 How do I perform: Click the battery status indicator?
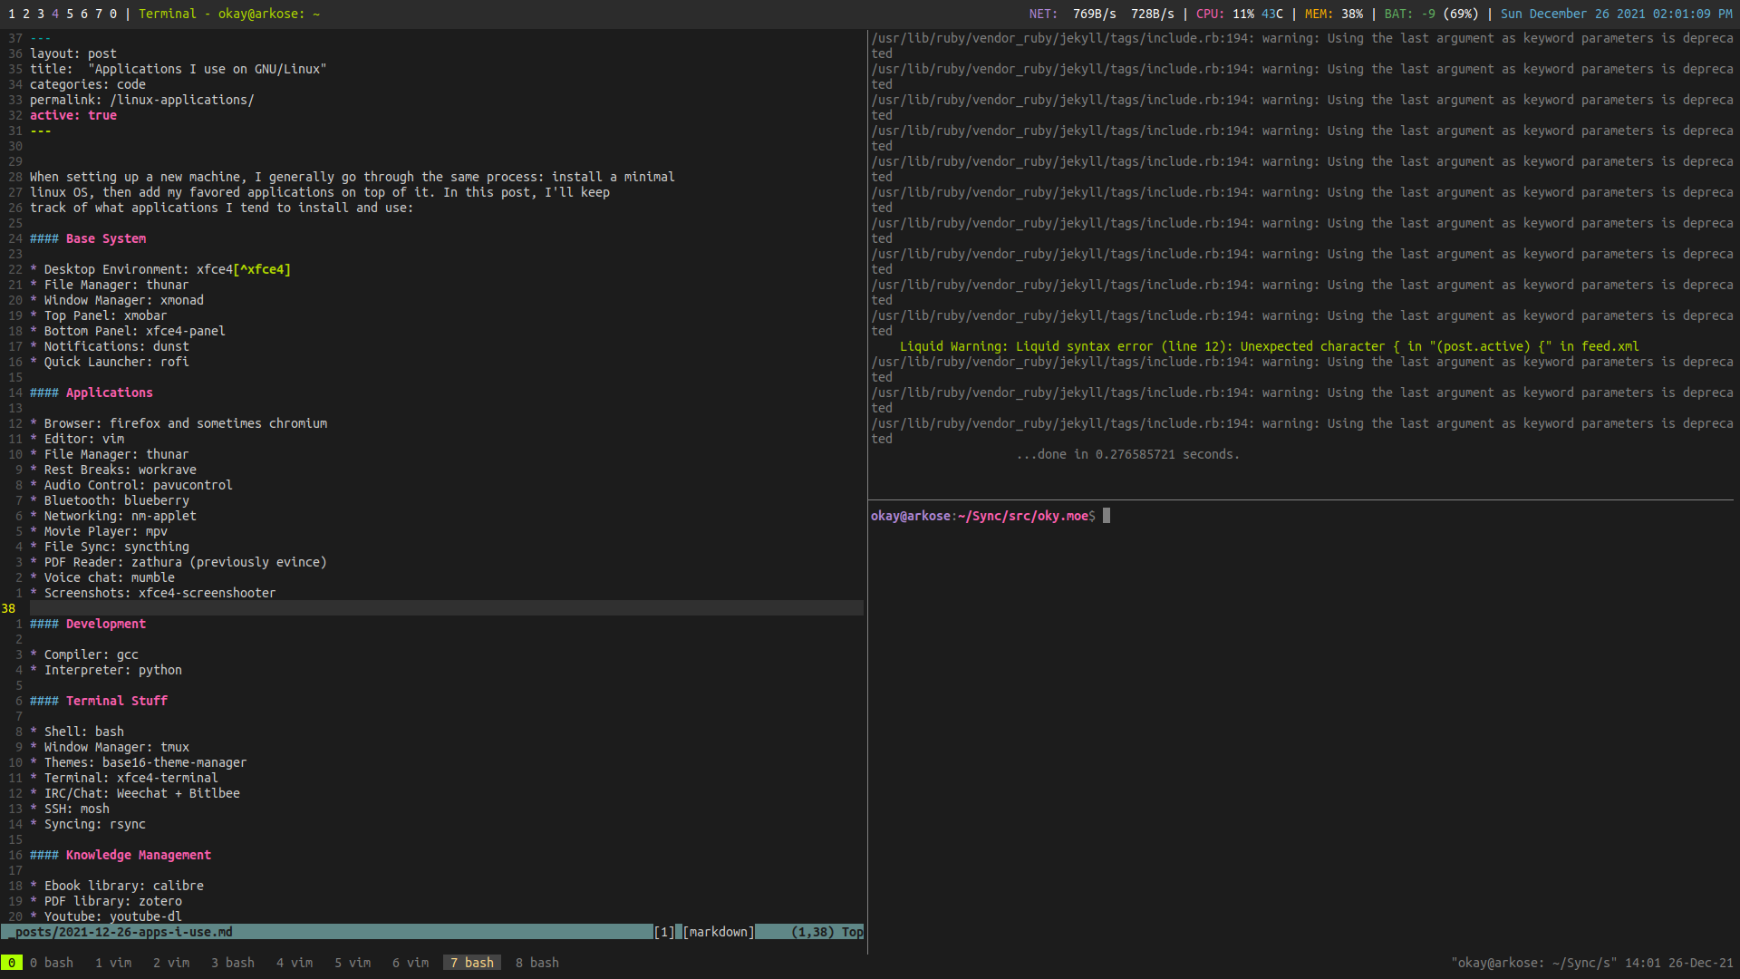[1431, 14]
